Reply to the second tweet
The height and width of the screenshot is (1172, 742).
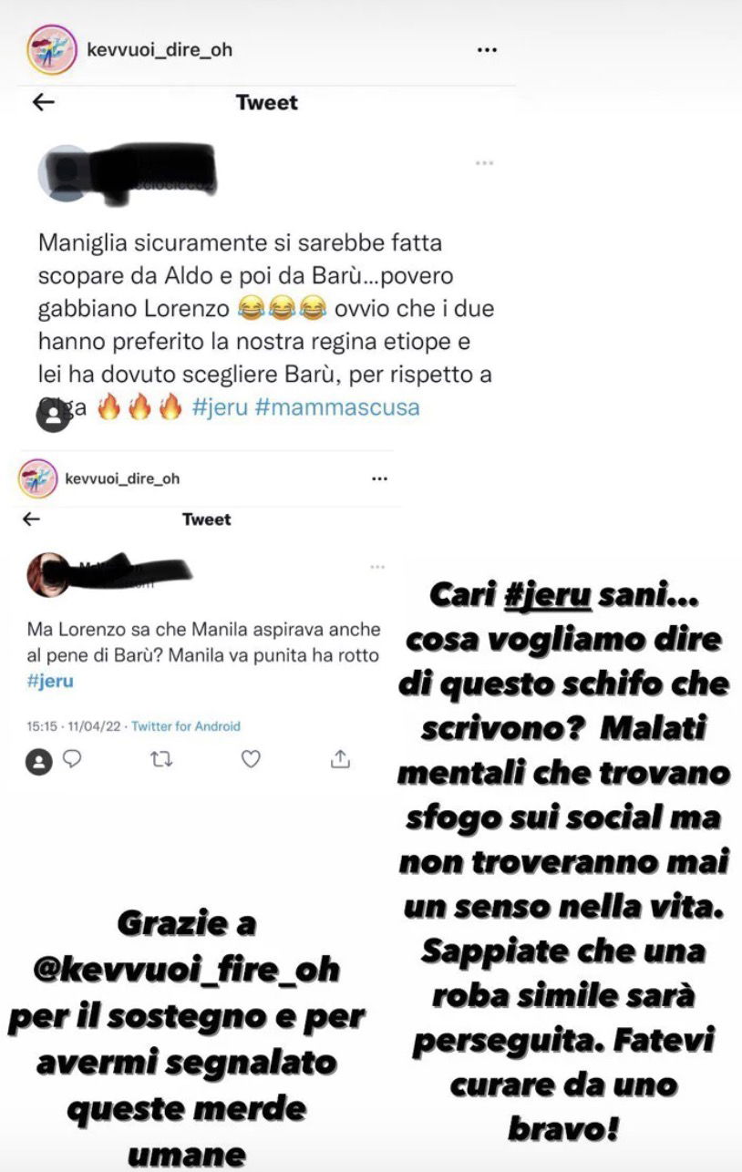[x=72, y=758]
